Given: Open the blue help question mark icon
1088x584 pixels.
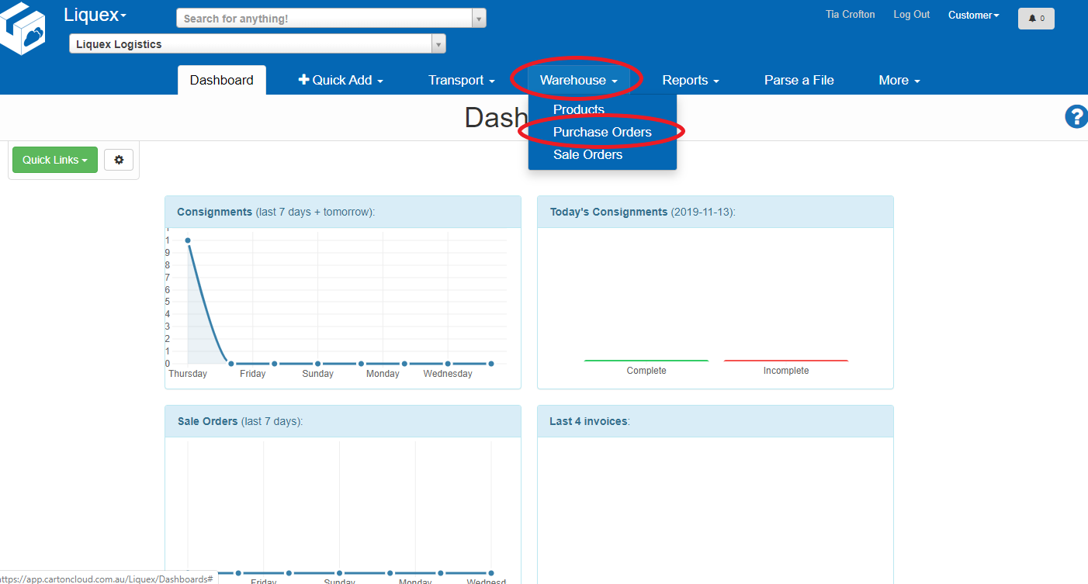Looking at the screenshot, I should pos(1077,117).
